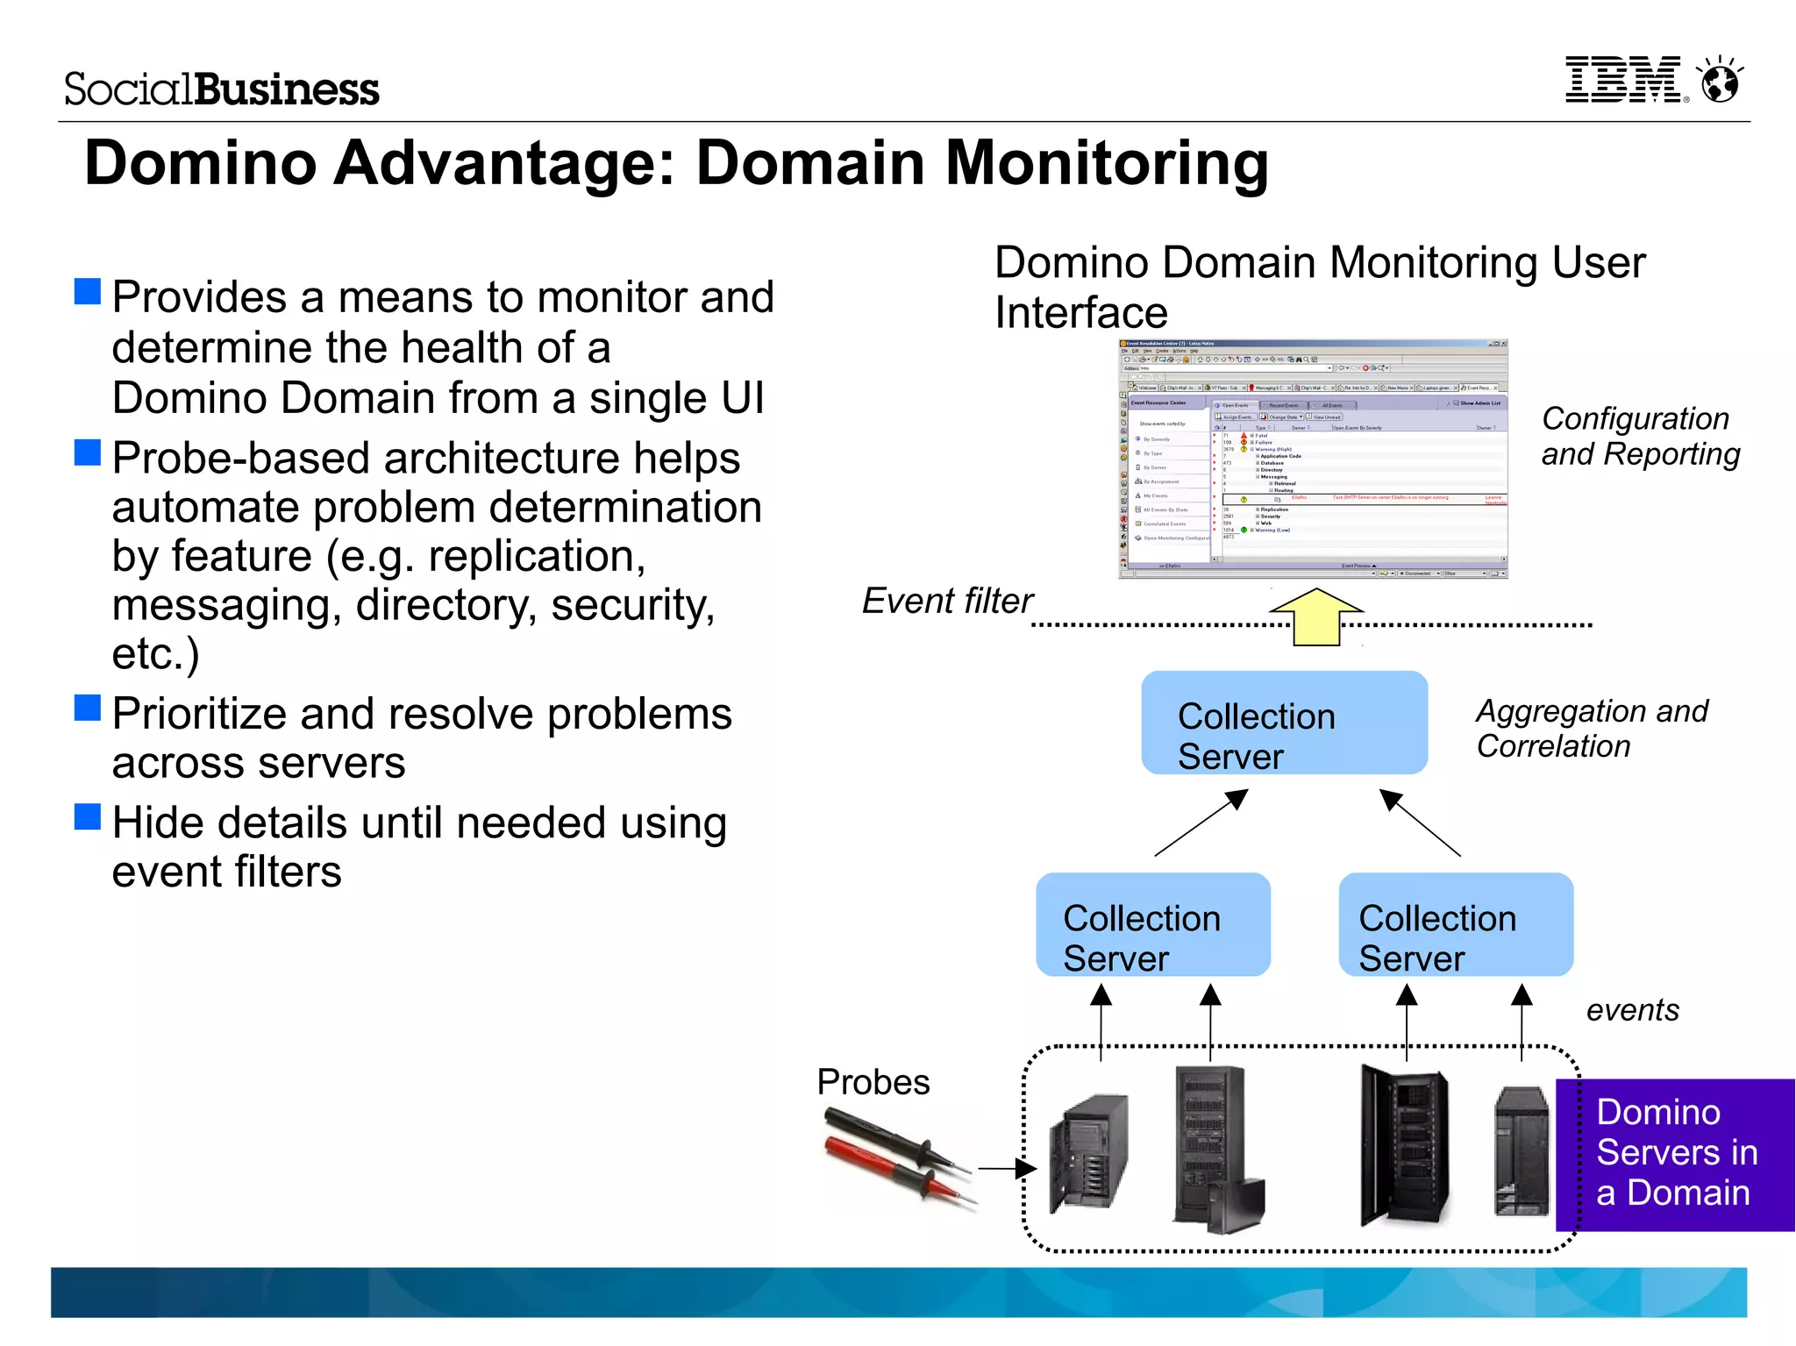Open the Create menu in Lotus Notes screenshot

point(1162,351)
